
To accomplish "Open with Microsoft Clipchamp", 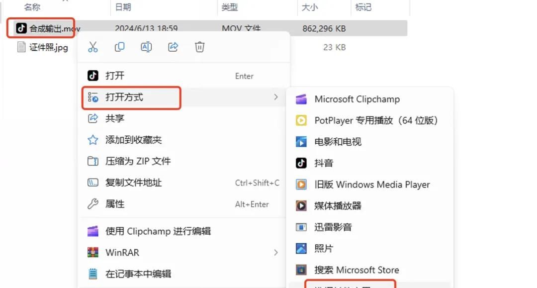I will click(357, 99).
